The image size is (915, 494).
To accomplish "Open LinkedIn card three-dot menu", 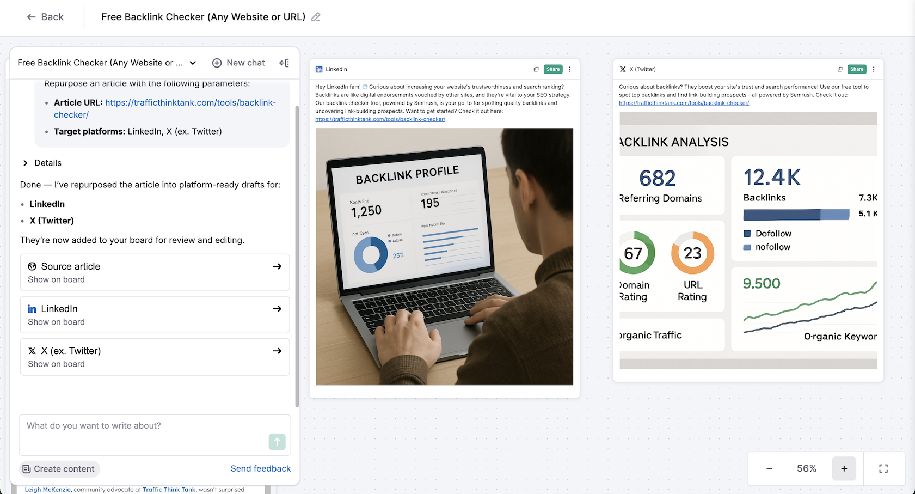I will pos(570,69).
